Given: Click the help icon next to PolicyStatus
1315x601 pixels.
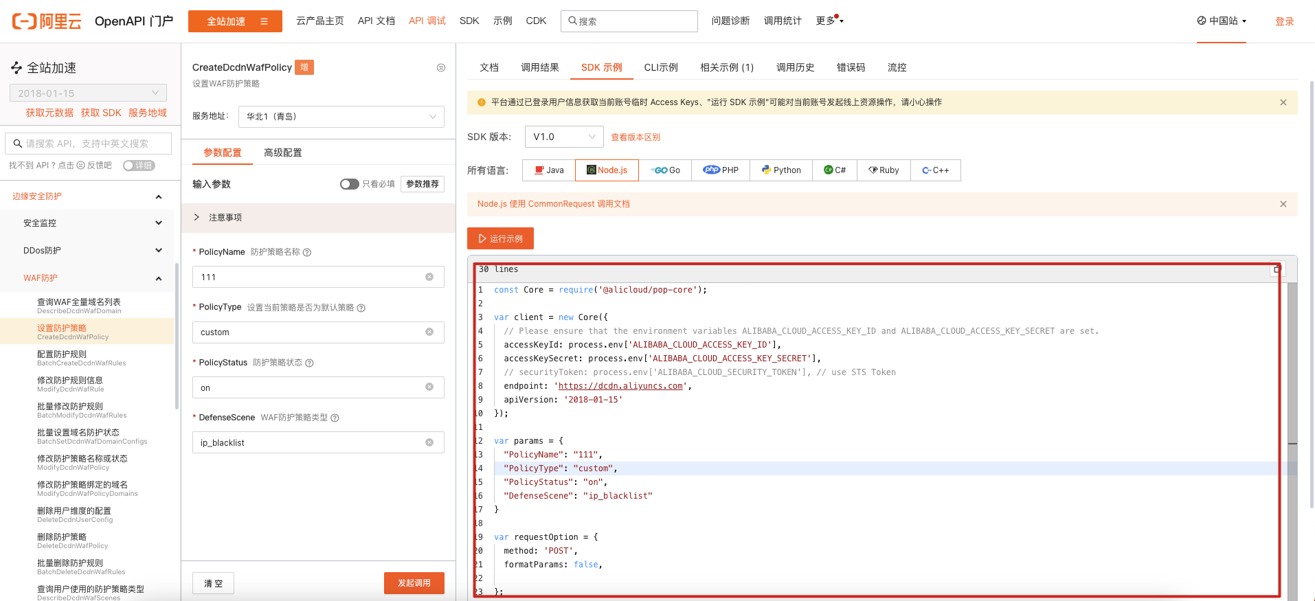Looking at the screenshot, I should tap(309, 363).
